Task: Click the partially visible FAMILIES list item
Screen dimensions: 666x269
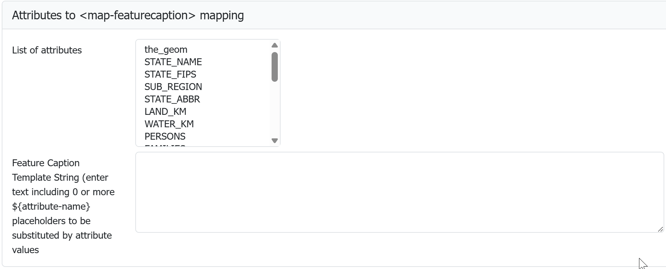Action: pos(165,145)
